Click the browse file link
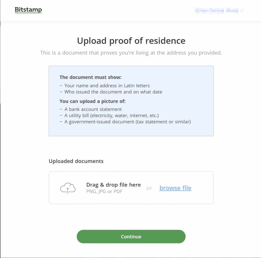Viewport: 261px width, 258px height. coord(175,188)
